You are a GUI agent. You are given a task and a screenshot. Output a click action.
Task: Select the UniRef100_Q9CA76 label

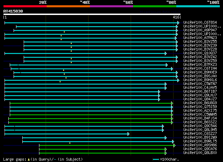click(200, 149)
